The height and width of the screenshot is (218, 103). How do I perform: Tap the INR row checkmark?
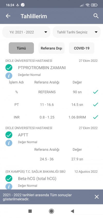pyautogui.click(x=96, y=117)
